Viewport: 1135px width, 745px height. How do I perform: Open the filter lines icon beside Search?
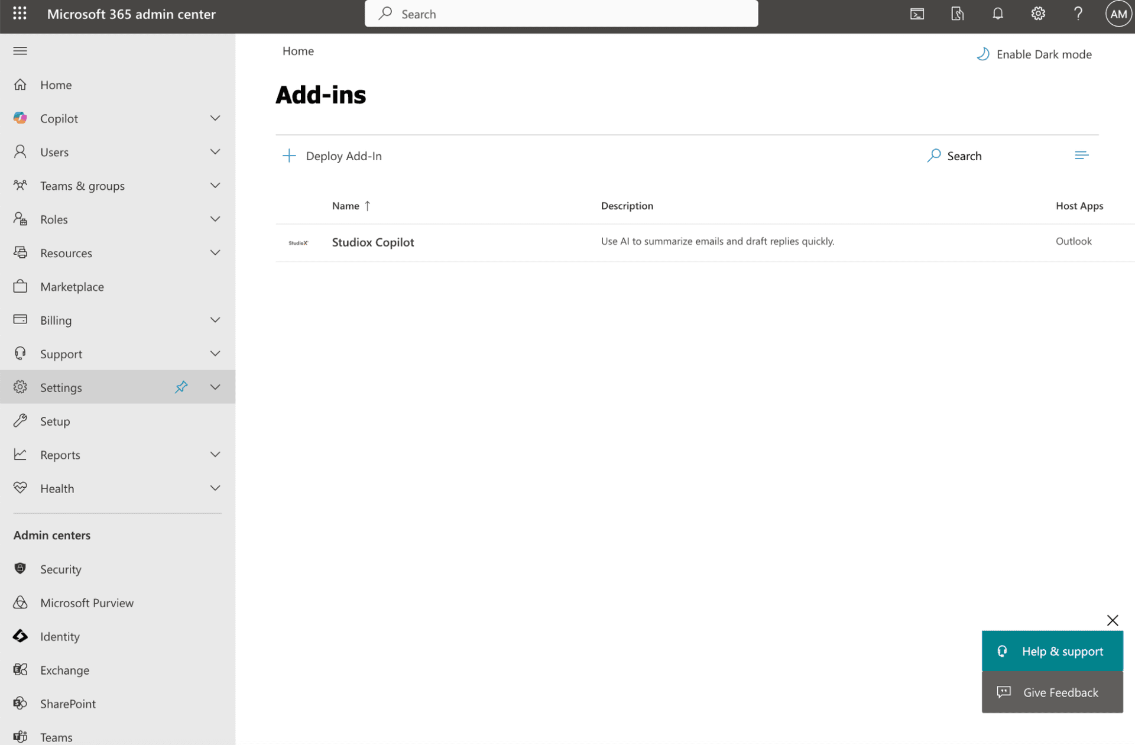coord(1081,156)
